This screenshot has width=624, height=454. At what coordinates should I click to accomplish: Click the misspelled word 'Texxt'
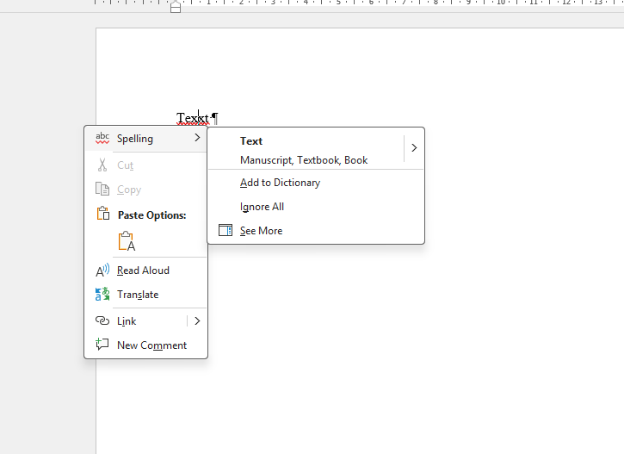[x=193, y=118]
